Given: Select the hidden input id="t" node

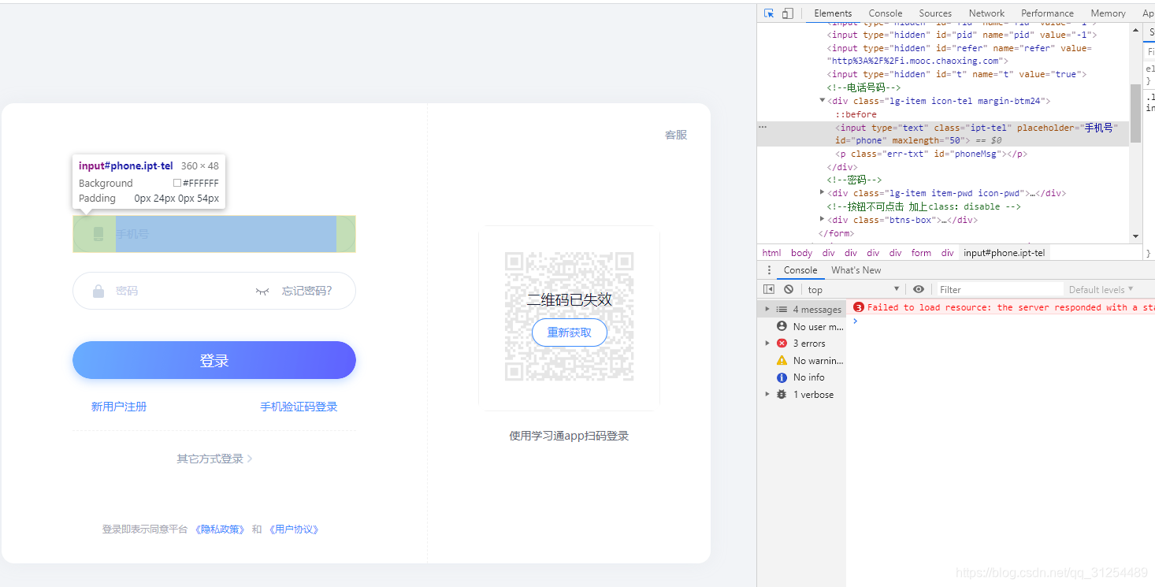Looking at the screenshot, I should (956, 74).
